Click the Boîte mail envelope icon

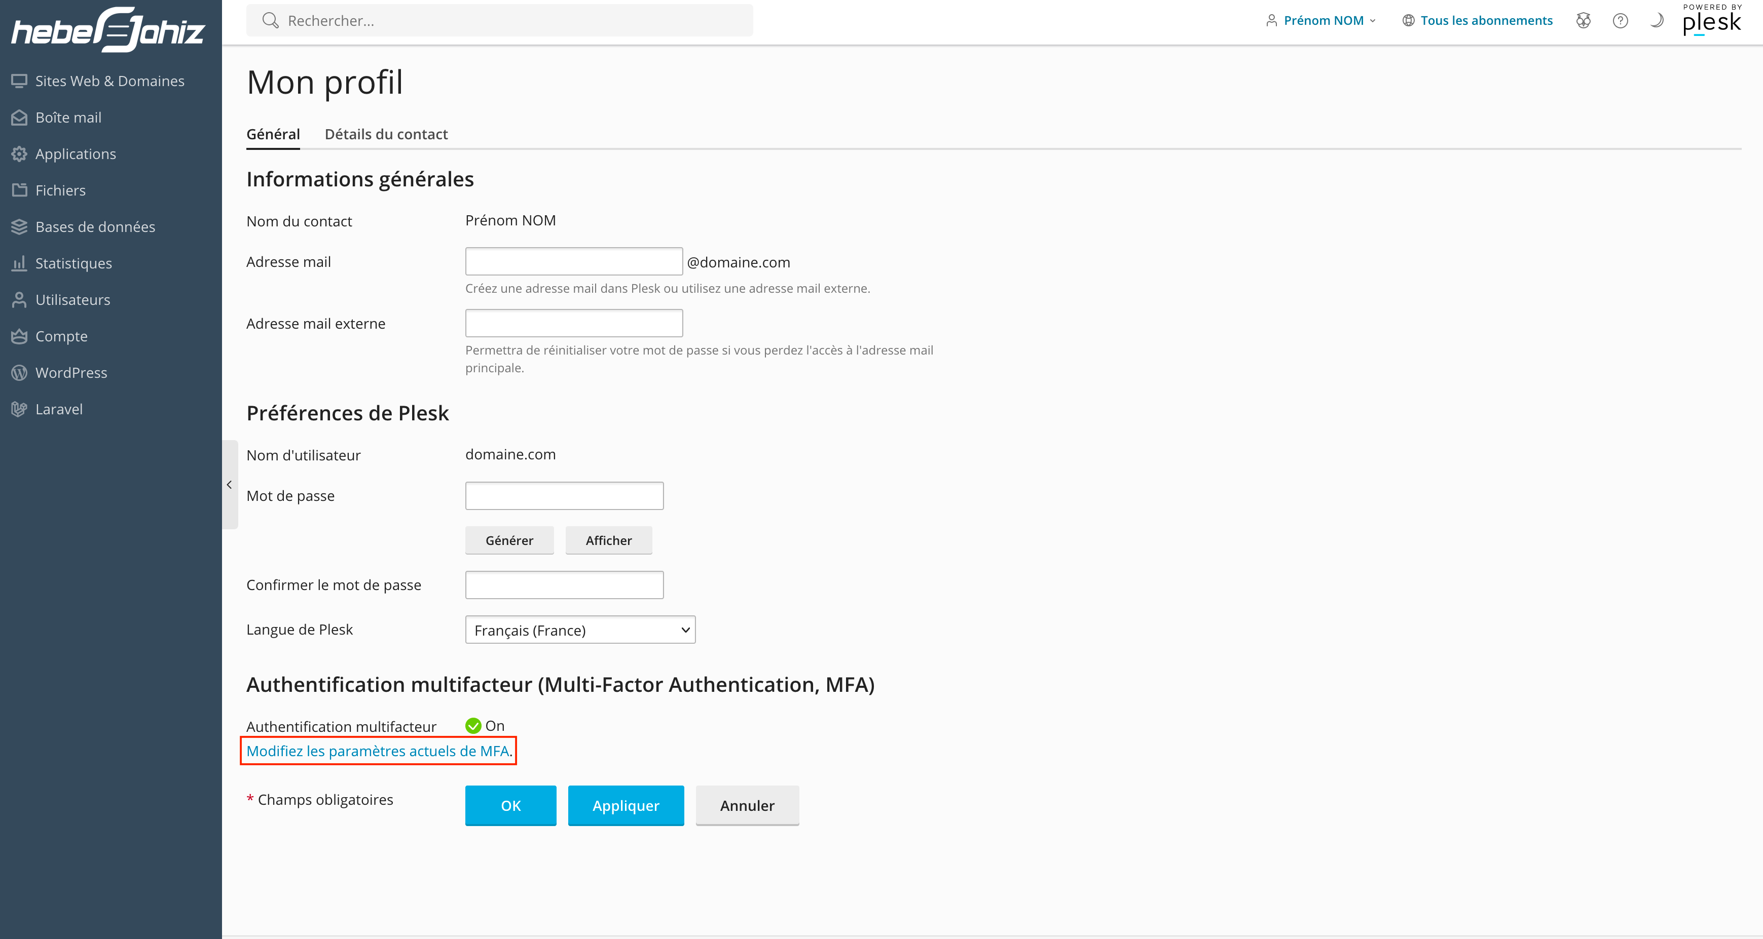coord(19,118)
